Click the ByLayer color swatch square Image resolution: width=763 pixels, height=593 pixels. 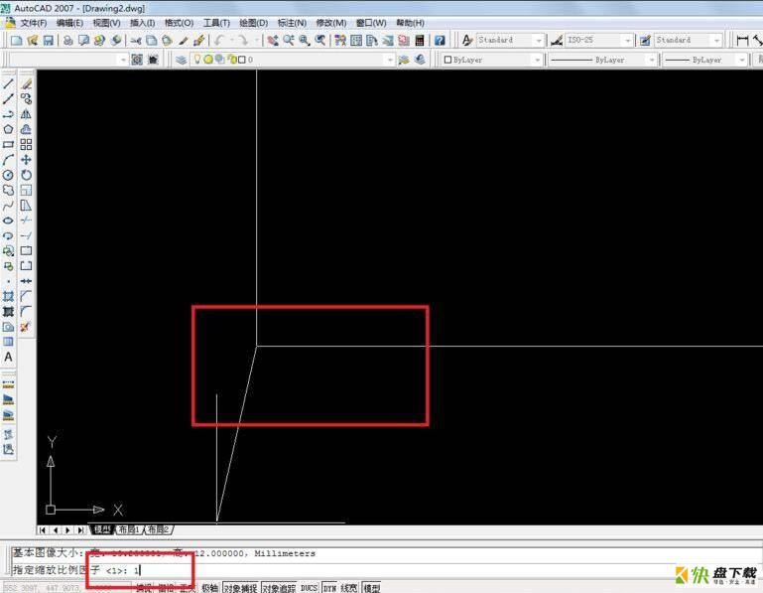(x=447, y=60)
